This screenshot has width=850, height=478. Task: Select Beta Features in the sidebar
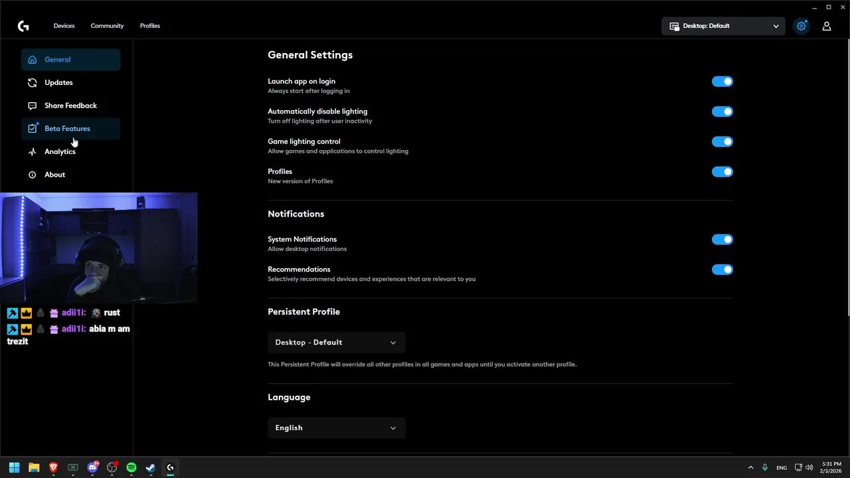point(67,129)
